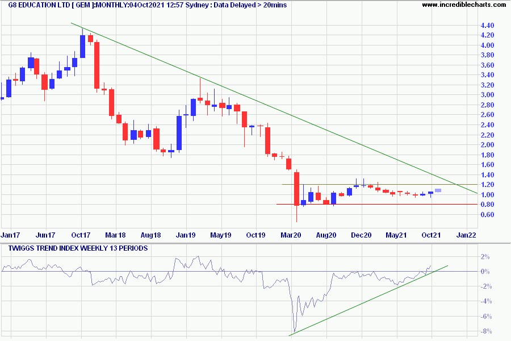Click the Aug18 date axis label
Screen dimensions: 511x341
[151, 235]
